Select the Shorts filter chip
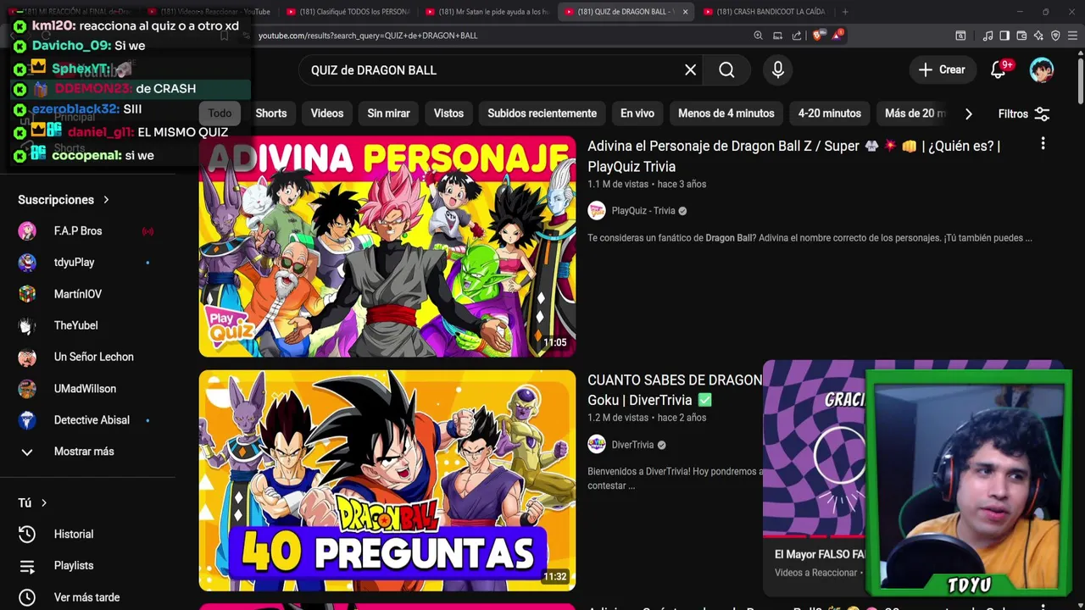Screen dimensions: 1085x610 click(x=271, y=114)
